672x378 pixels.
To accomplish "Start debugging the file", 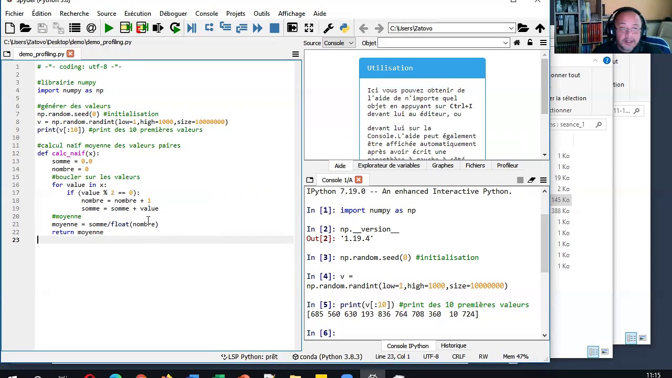I will click(x=192, y=28).
